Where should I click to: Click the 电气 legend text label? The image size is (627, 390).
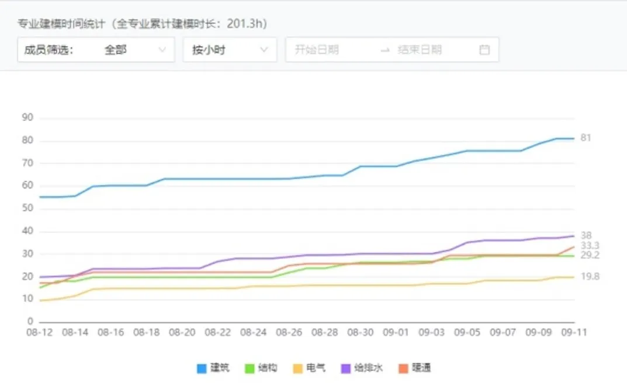(316, 368)
